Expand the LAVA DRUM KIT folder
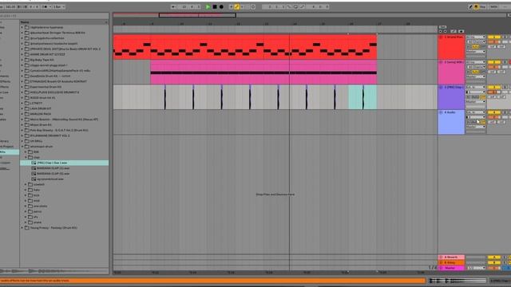Screen dimensions: 511x287 22,108
